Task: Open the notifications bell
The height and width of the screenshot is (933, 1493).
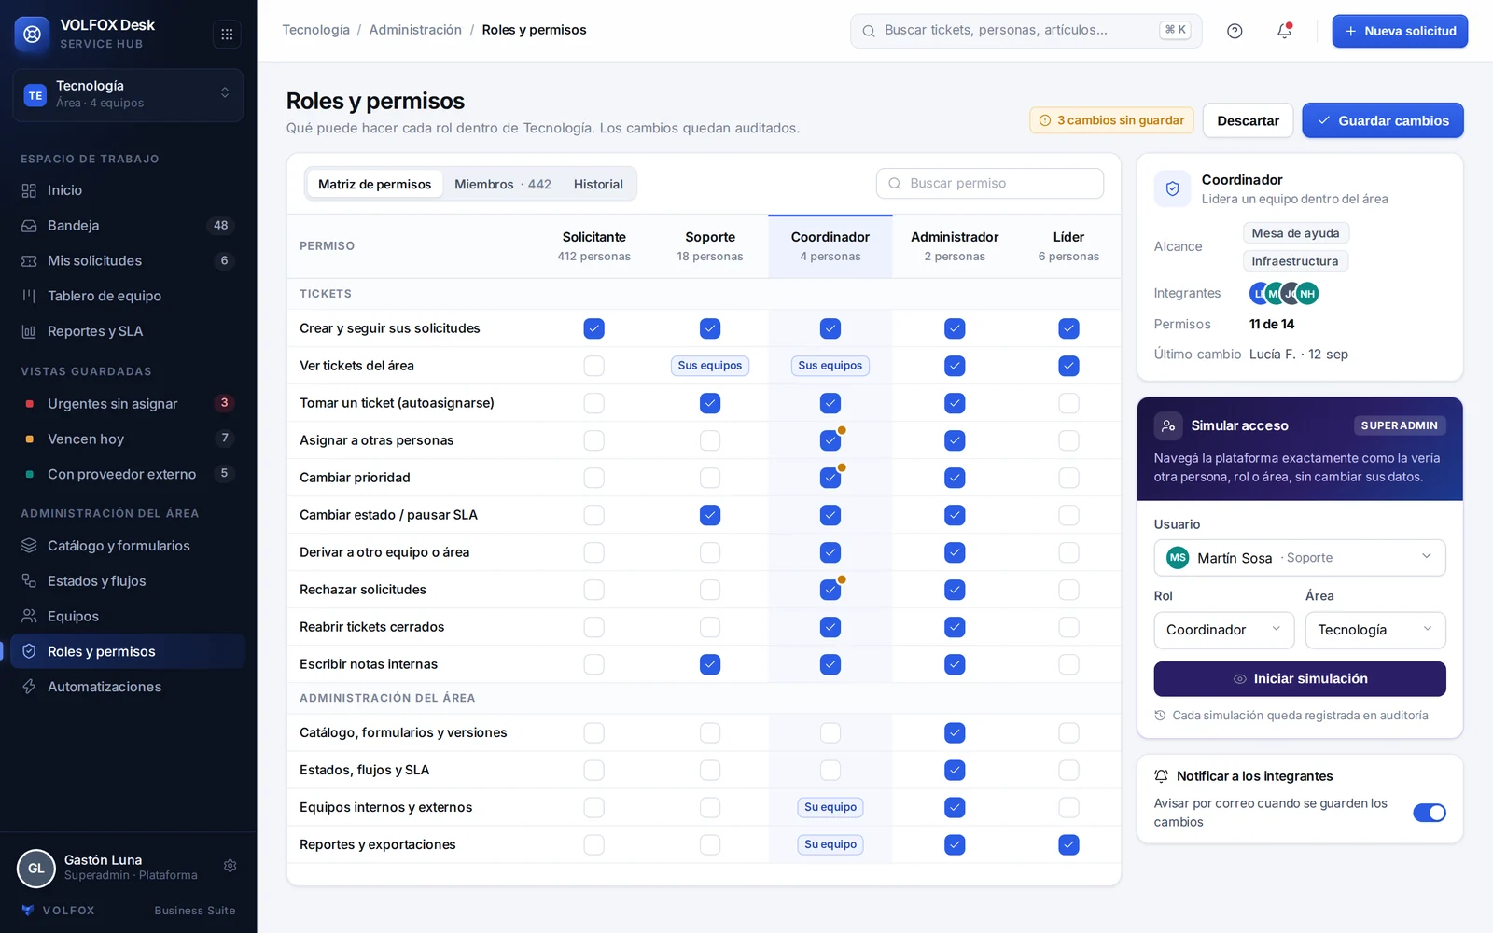Action: coord(1285,31)
